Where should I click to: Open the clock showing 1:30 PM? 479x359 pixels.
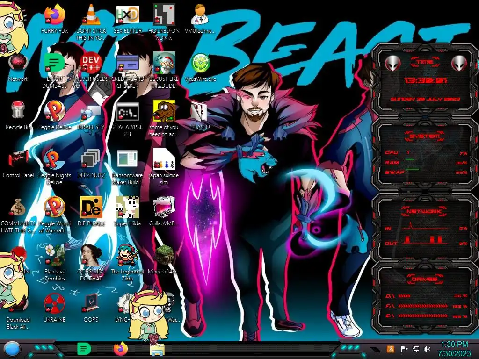pyautogui.click(x=455, y=349)
